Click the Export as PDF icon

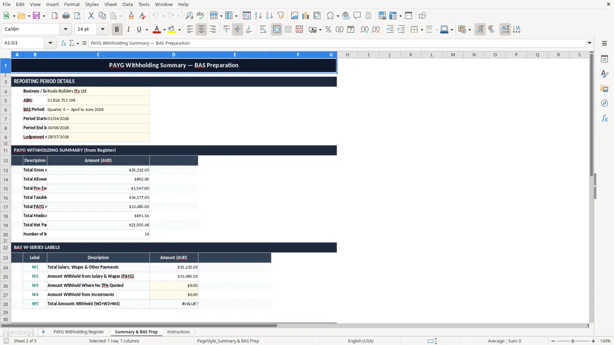(55, 16)
